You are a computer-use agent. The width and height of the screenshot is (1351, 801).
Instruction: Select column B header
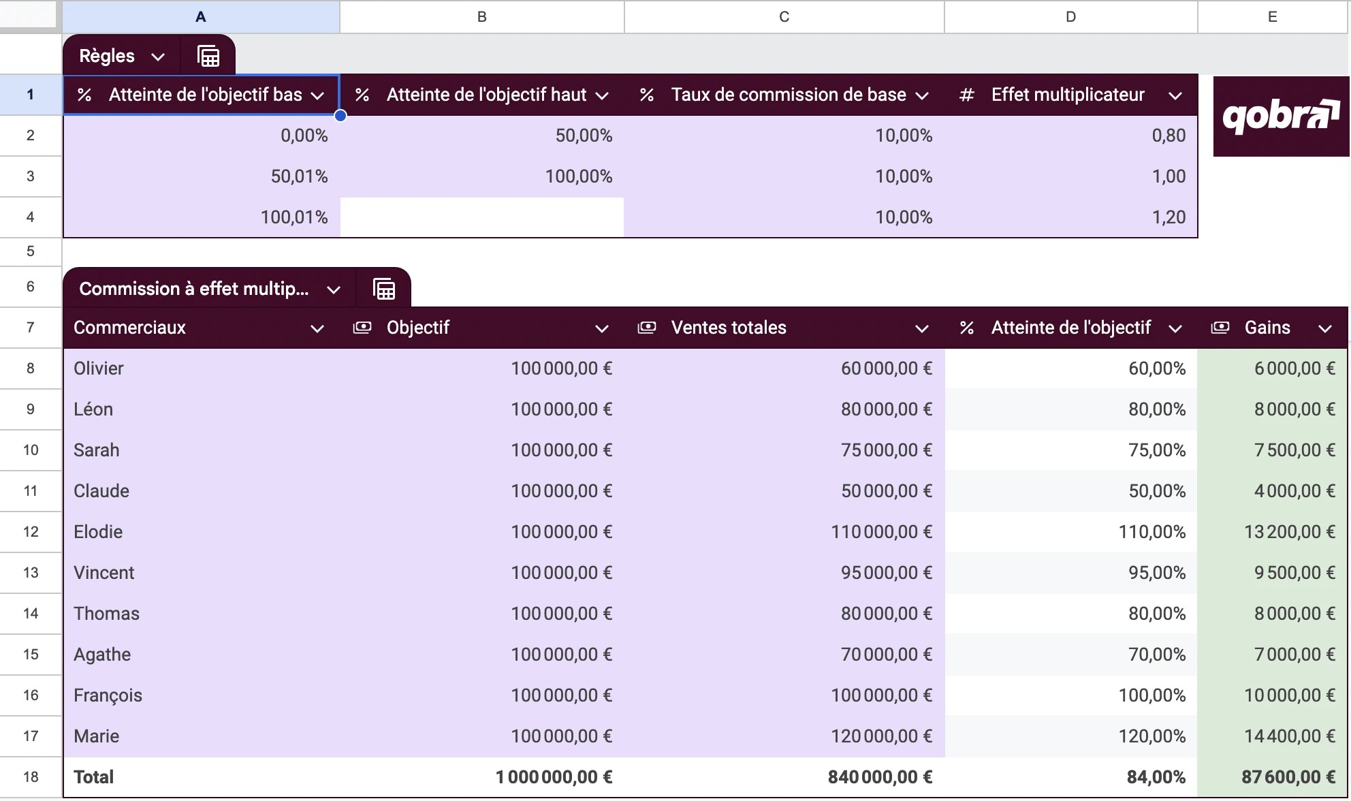[x=482, y=17]
